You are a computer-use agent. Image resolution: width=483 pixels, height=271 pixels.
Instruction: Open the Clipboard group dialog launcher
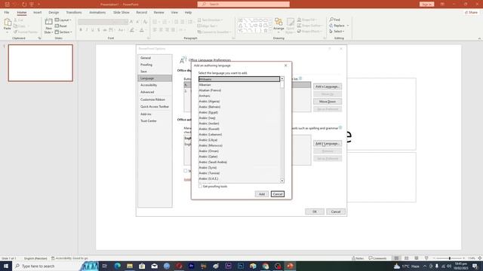39,38
